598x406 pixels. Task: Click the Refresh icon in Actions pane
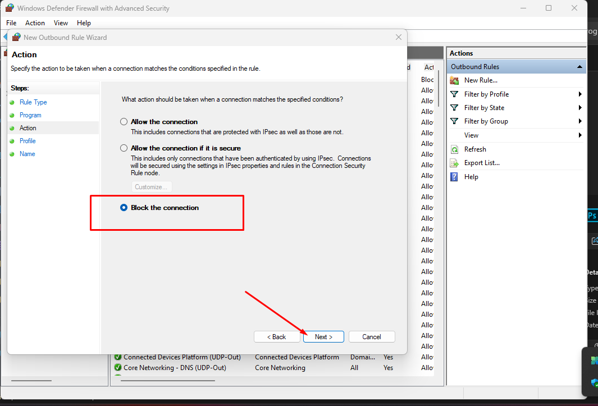(x=454, y=149)
